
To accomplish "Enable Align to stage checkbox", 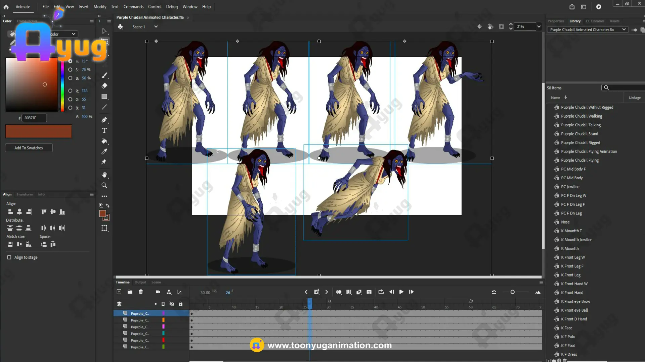I will pos(9,257).
